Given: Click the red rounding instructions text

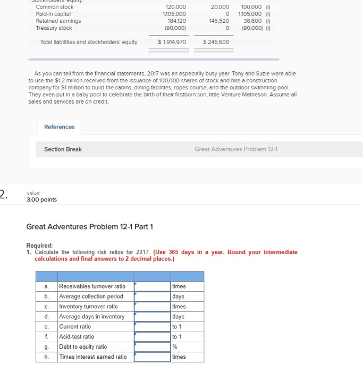Looking at the screenshot, I should pyautogui.click(x=166, y=256).
